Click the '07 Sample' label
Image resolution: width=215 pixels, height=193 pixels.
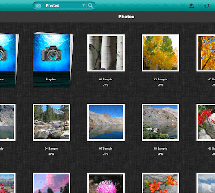(106, 149)
